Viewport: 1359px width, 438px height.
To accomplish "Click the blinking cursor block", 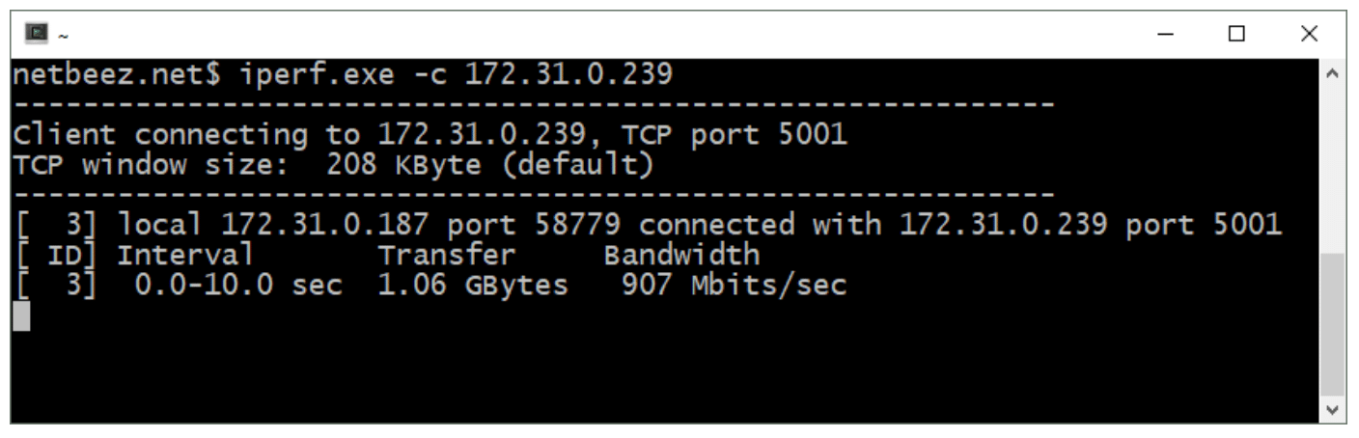I will [21, 316].
